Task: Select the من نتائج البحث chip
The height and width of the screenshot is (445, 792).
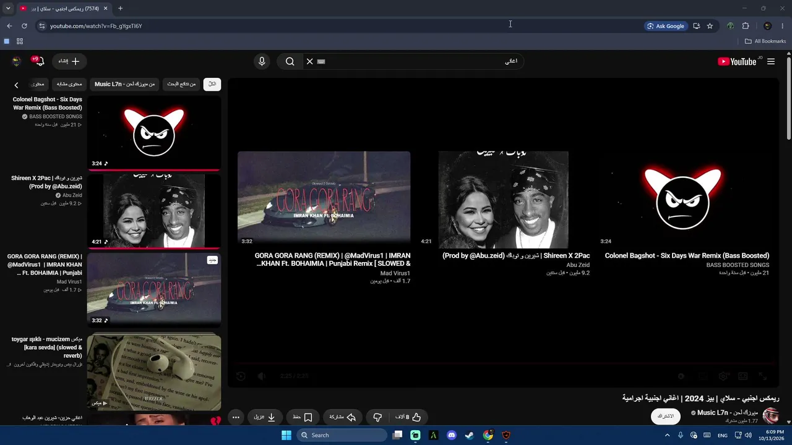Action: tap(181, 84)
